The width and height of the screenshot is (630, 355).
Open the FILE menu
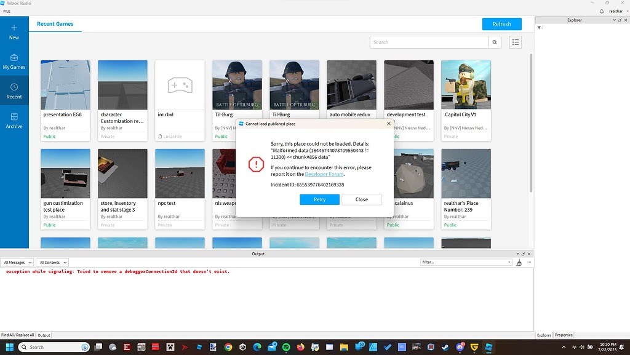[6, 10]
